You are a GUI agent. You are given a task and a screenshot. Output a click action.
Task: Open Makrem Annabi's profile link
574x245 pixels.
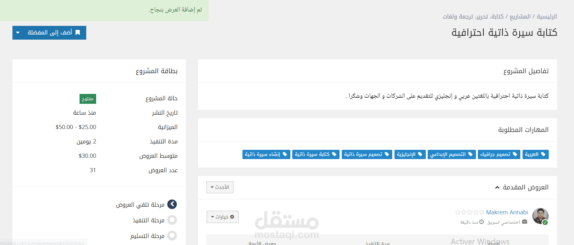(507, 212)
